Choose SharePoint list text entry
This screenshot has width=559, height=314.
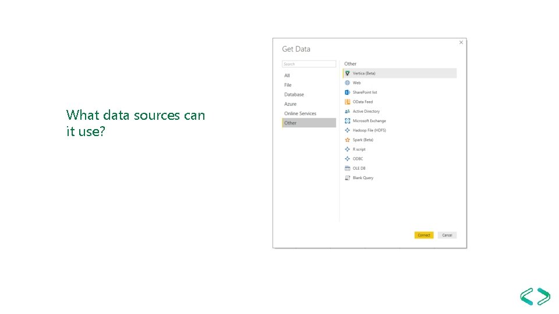click(x=365, y=92)
